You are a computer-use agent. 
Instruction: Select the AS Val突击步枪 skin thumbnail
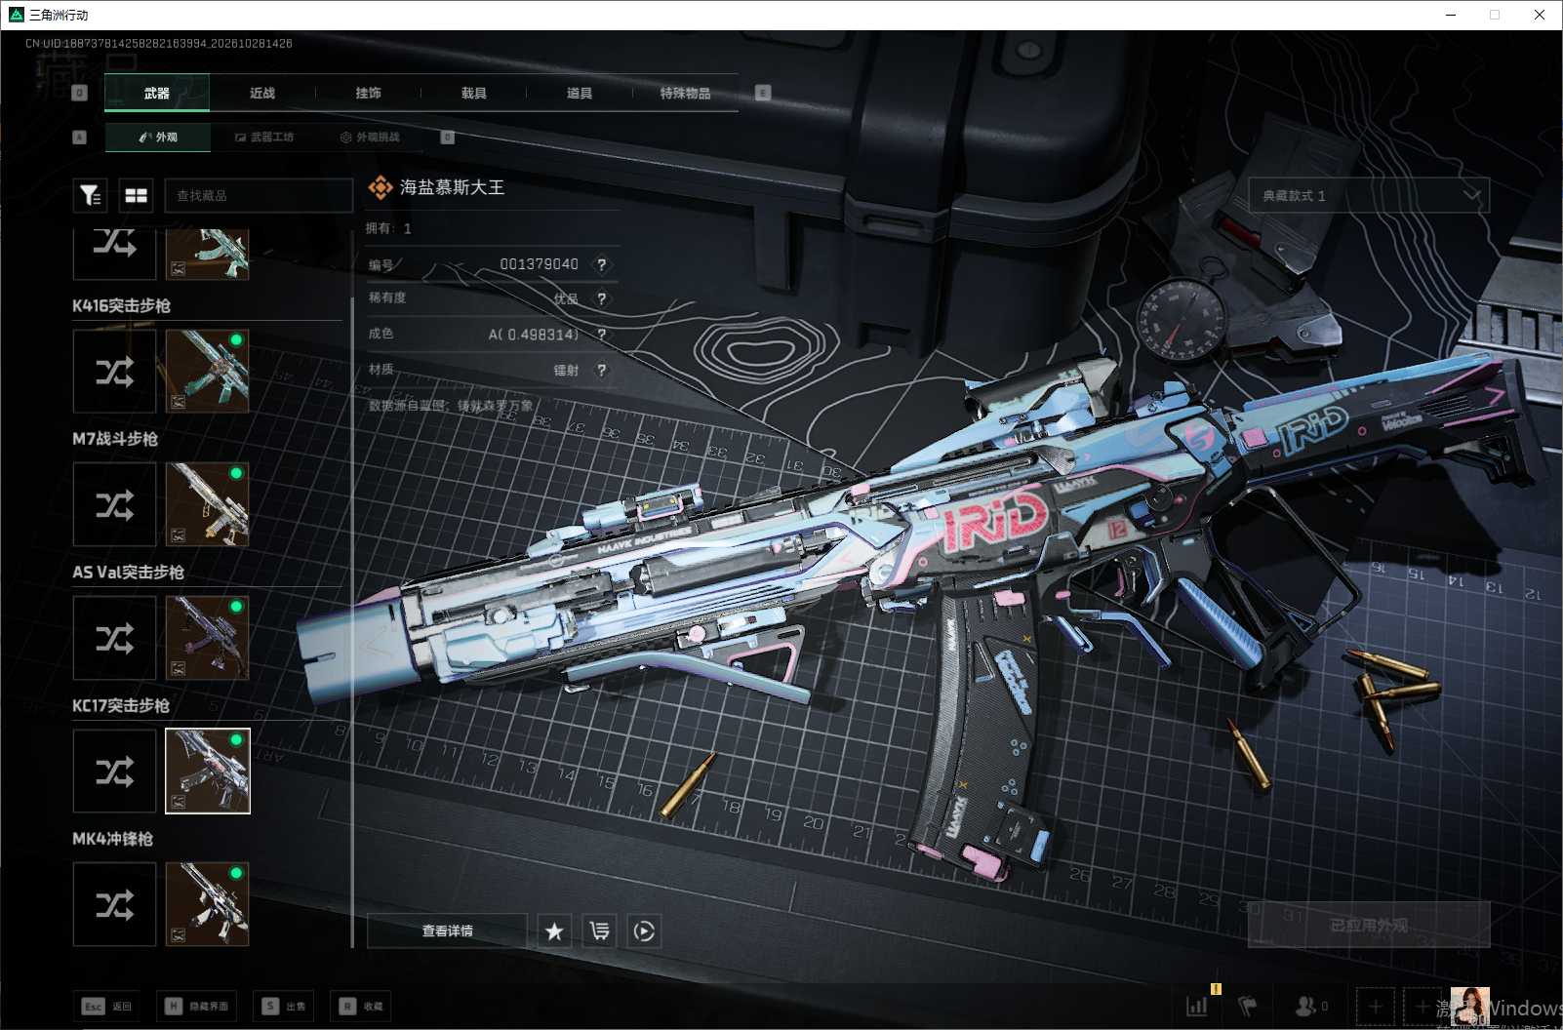click(x=207, y=638)
